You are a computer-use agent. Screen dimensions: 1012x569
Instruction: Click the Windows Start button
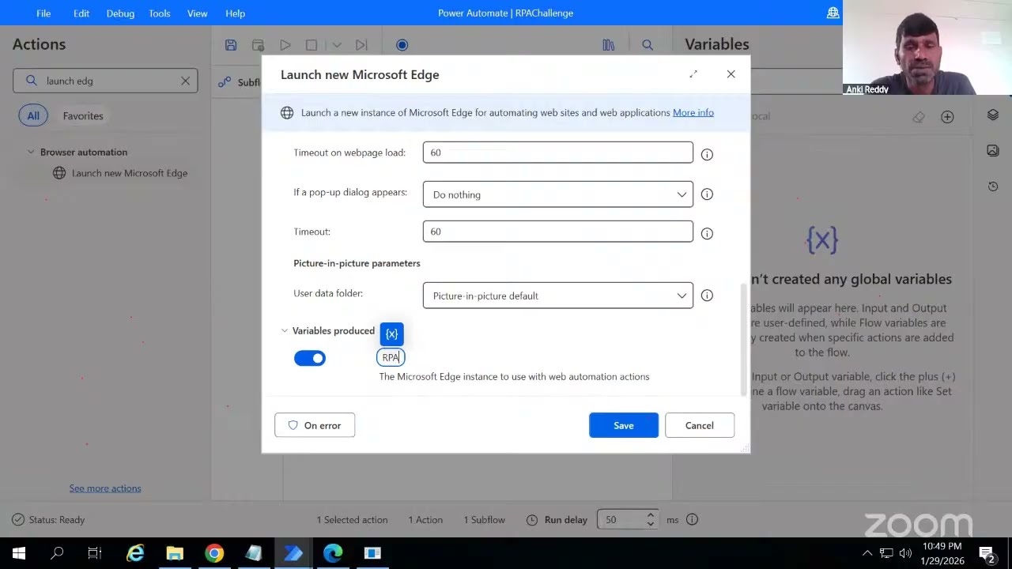coord(19,553)
